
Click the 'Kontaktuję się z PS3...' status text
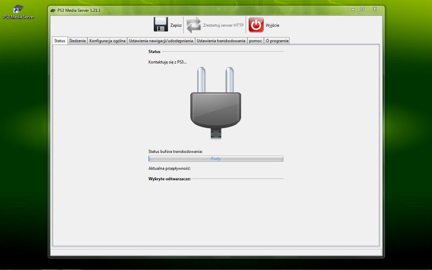click(167, 62)
